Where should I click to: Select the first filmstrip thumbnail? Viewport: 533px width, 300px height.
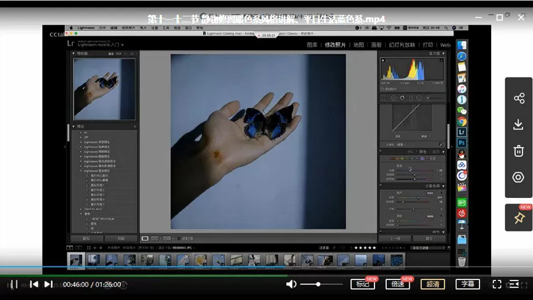click(75, 260)
